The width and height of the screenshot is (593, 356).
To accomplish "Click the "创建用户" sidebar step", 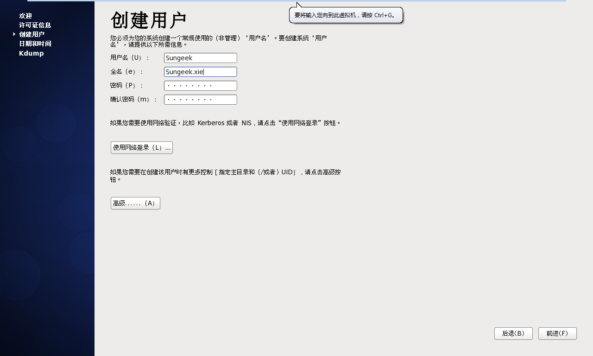I will 32,34.
